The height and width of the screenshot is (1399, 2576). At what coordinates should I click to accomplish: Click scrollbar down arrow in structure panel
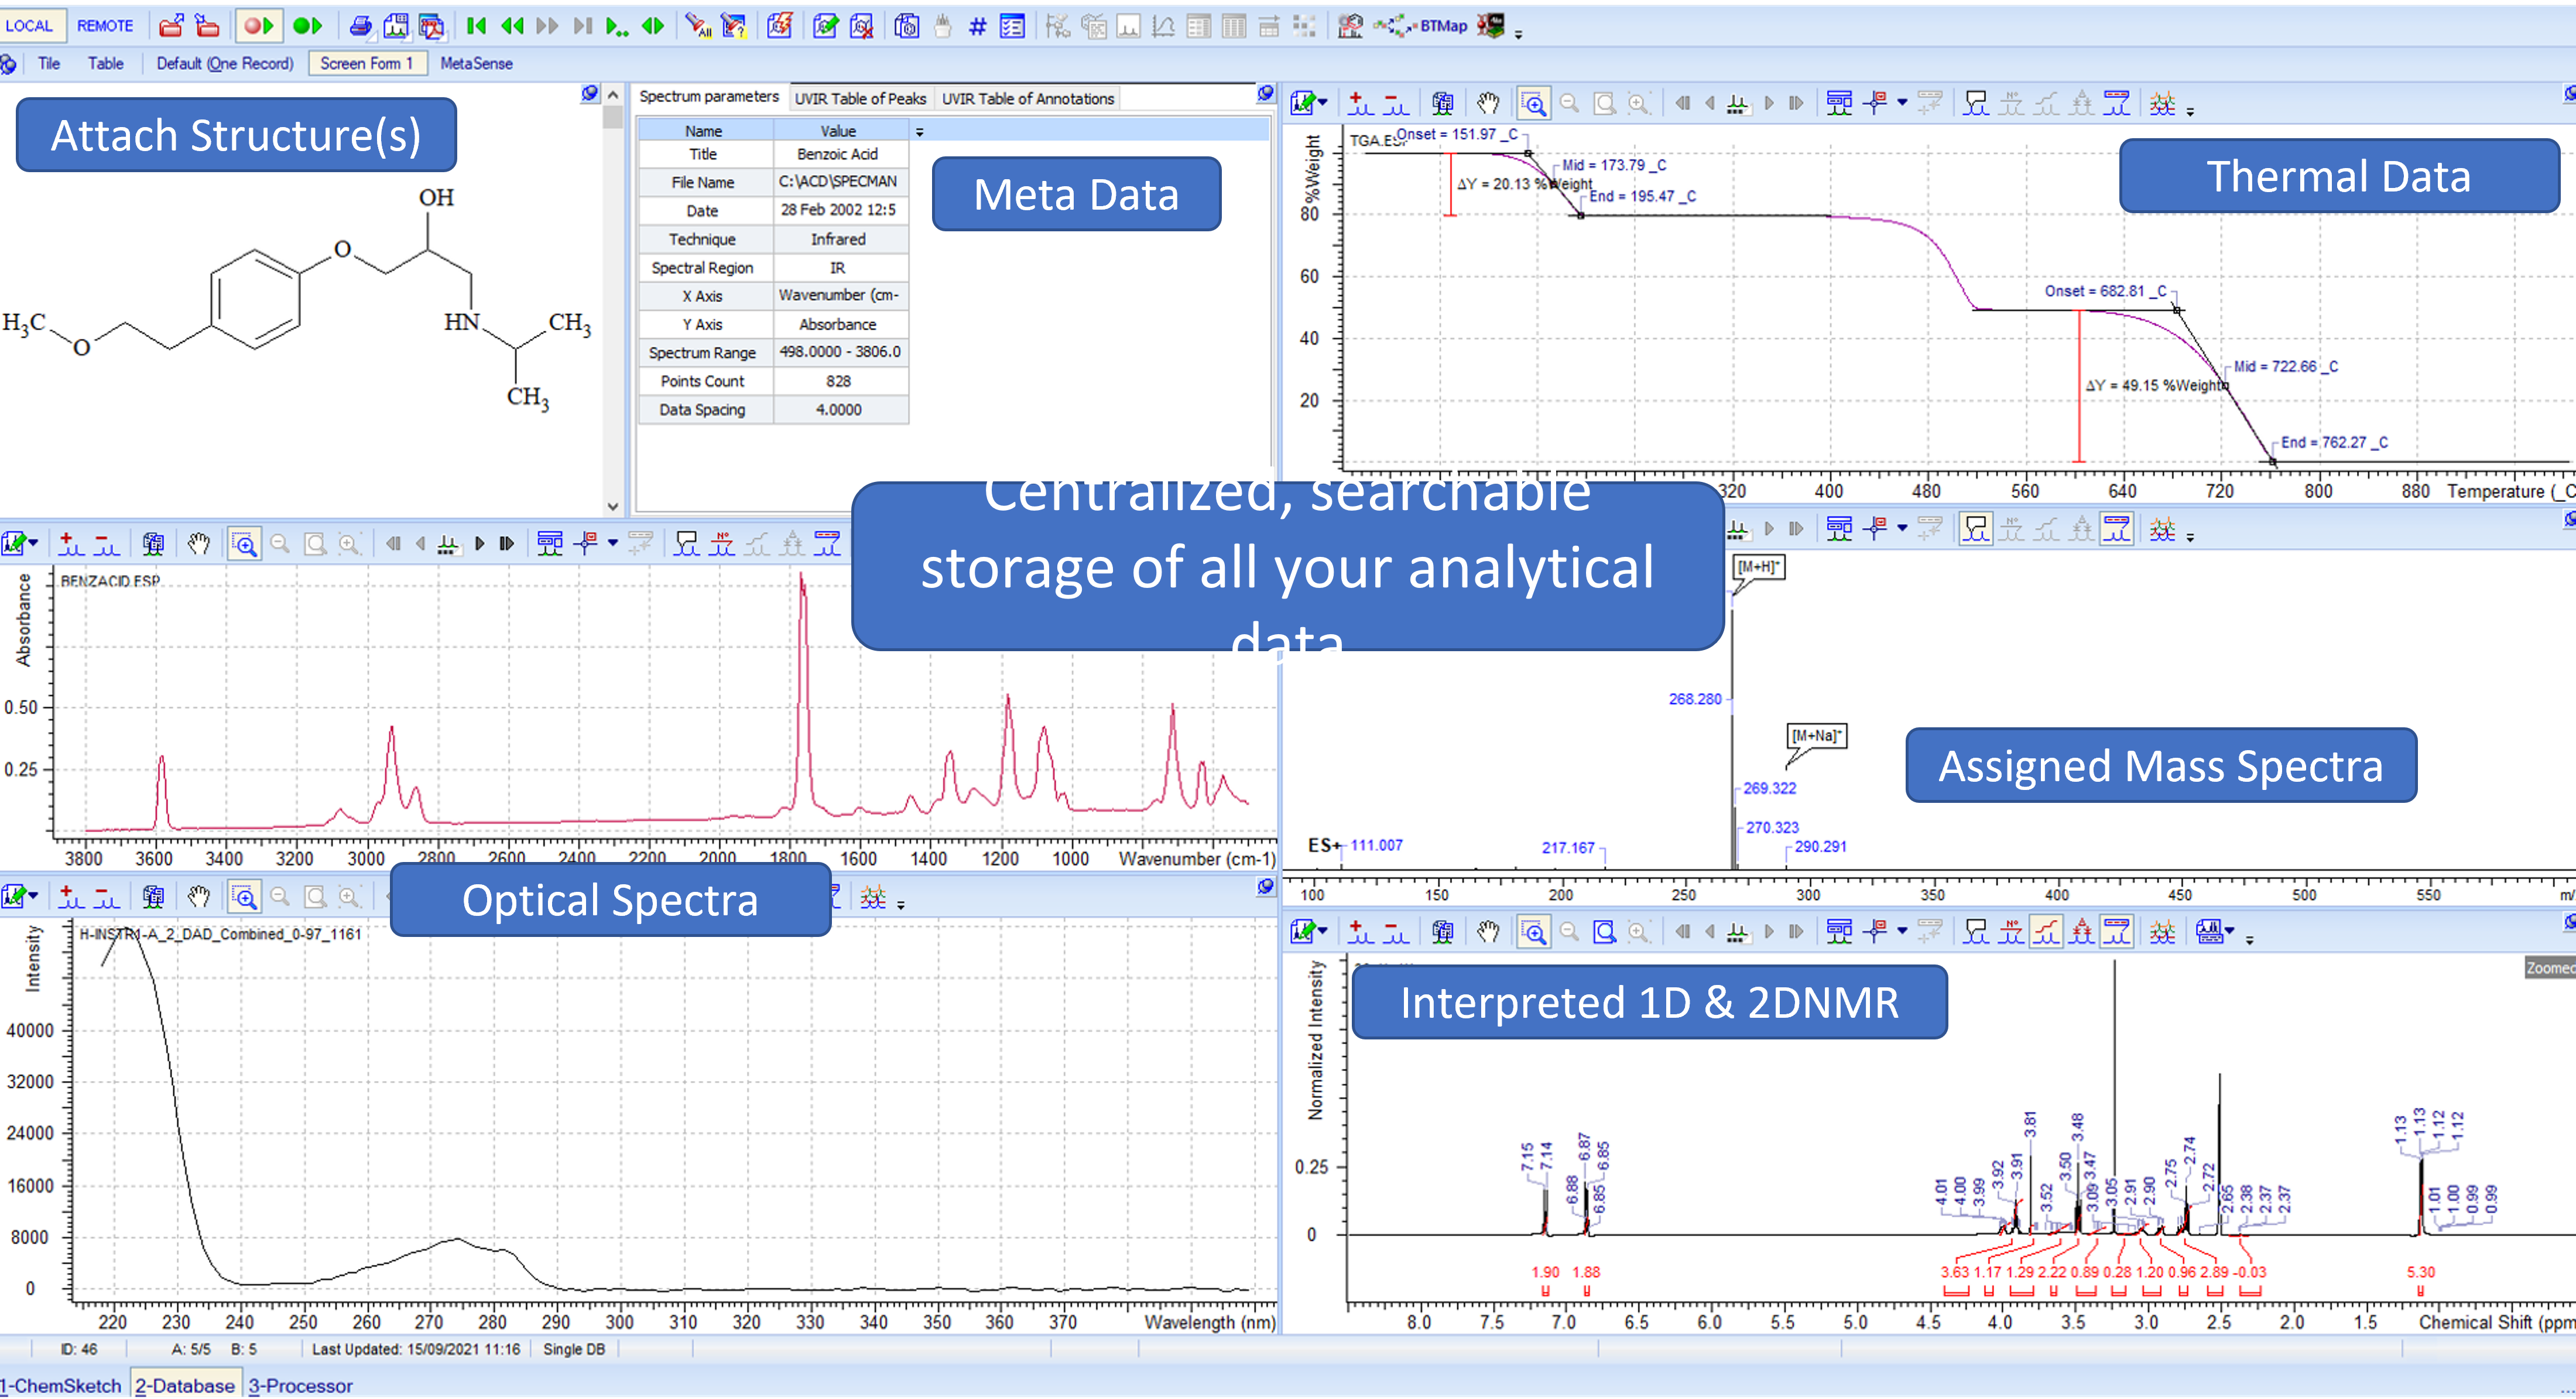click(x=613, y=507)
